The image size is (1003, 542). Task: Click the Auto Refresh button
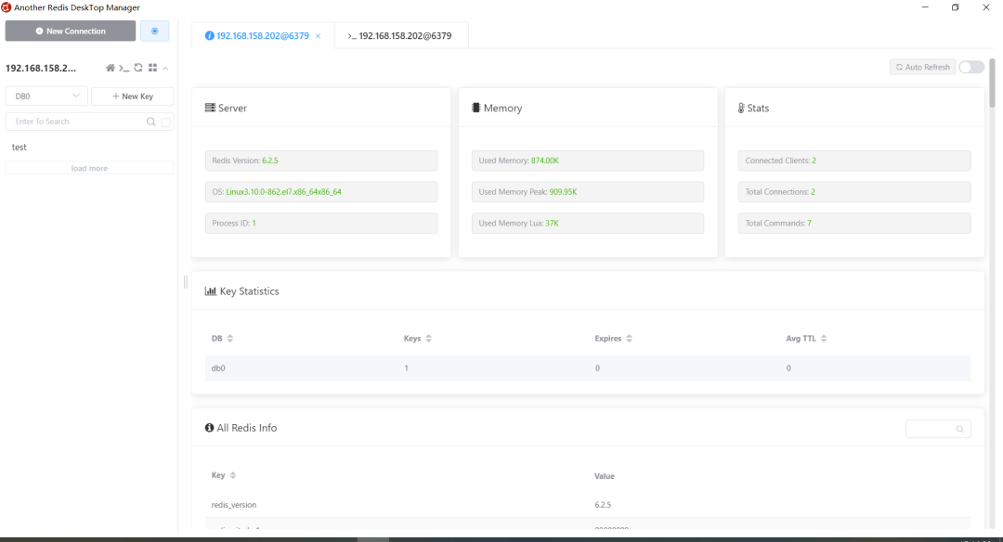(922, 67)
